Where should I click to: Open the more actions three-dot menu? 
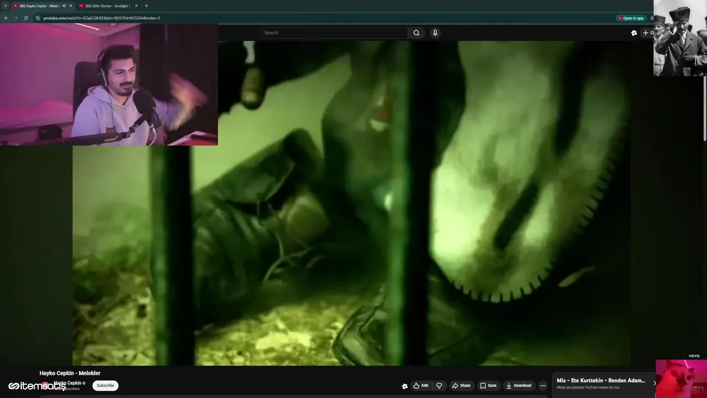tap(543, 385)
